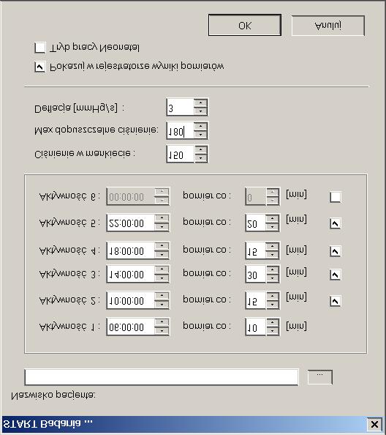The height and width of the screenshot is (435, 386).
Task: Click the Aktywność 4 time spinner arrows
Action: point(162,250)
